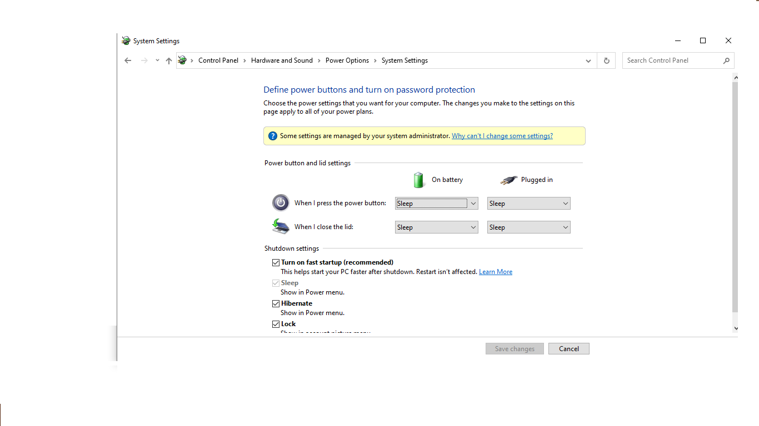Screen dimensions: 759x426
Task: Click 'When I press the power button' label
Action: point(340,203)
